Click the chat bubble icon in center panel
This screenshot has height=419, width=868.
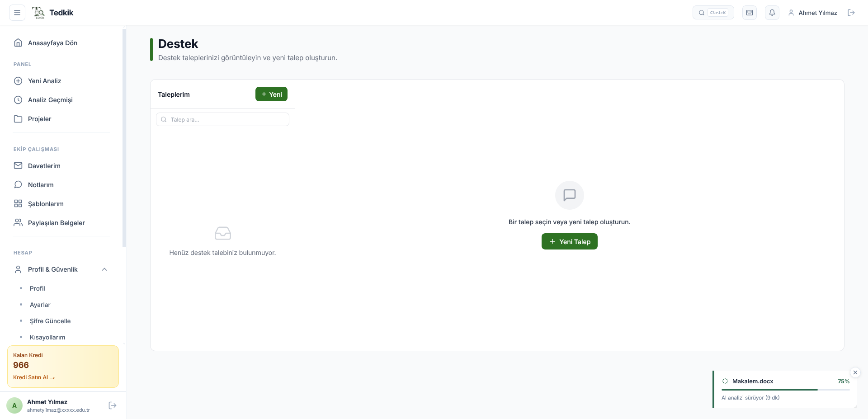point(570,195)
